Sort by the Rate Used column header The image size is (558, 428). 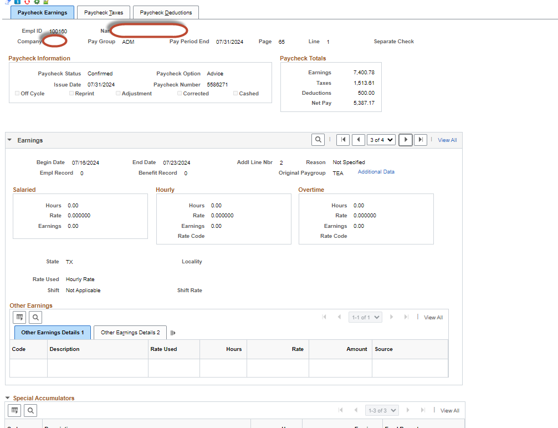click(163, 349)
